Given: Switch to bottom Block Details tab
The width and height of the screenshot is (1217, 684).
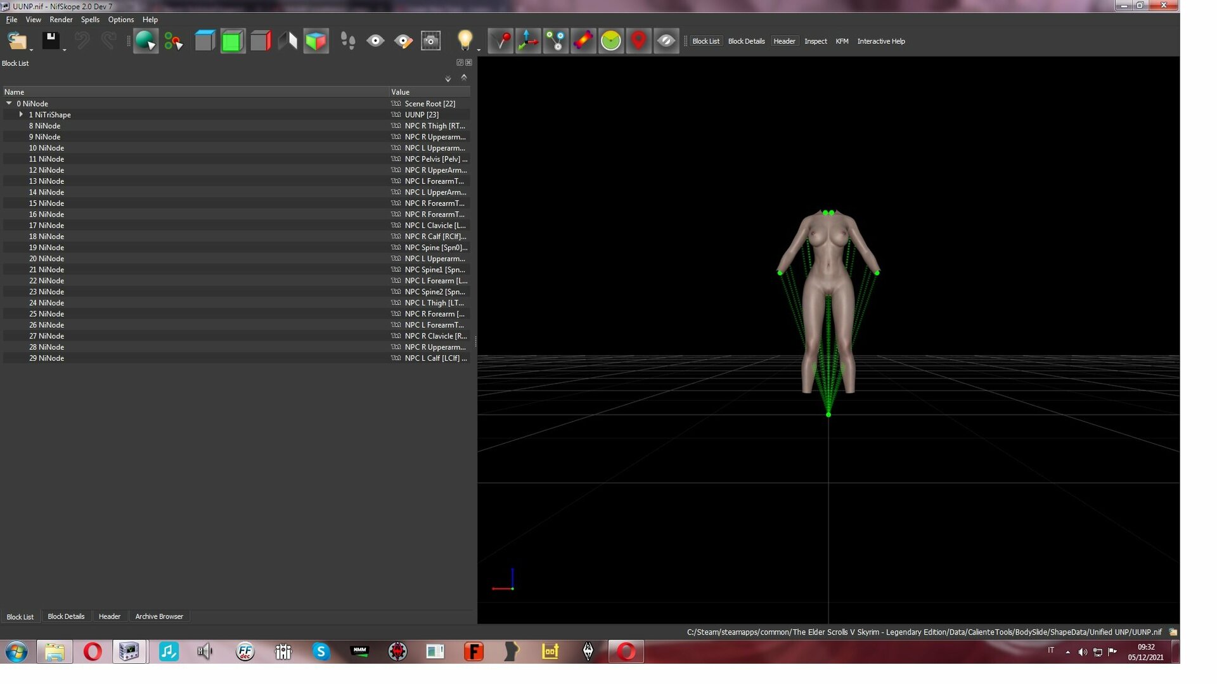Looking at the screenshot, I should click(66, 617).
